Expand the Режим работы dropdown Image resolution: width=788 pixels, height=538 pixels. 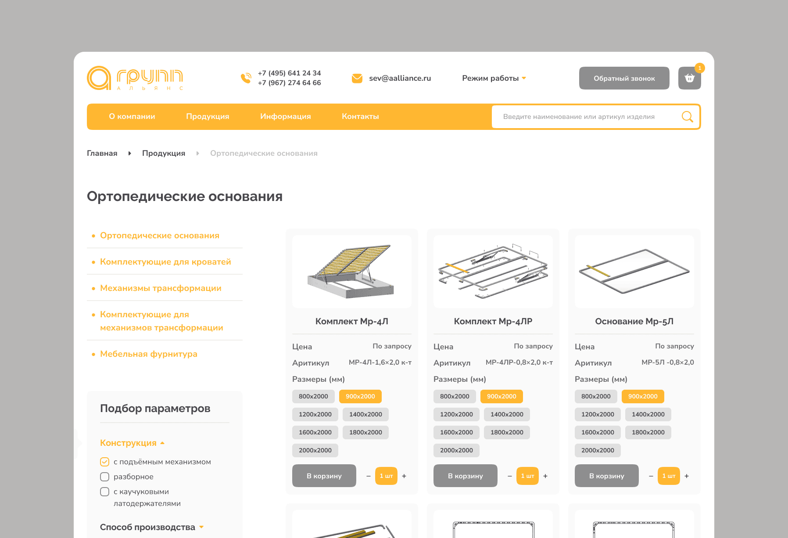[x=494, y=78]
